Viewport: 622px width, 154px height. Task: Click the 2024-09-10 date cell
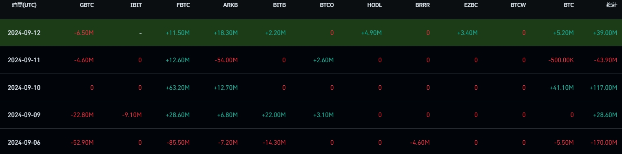[24, 88]
